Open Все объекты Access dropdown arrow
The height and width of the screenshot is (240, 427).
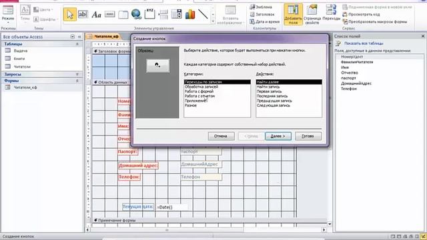click(x=73, y=37)
